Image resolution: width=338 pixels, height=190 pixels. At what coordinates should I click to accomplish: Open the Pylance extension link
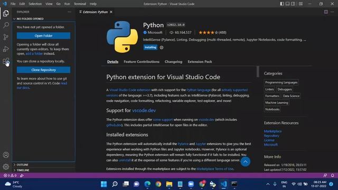(183, 144)
